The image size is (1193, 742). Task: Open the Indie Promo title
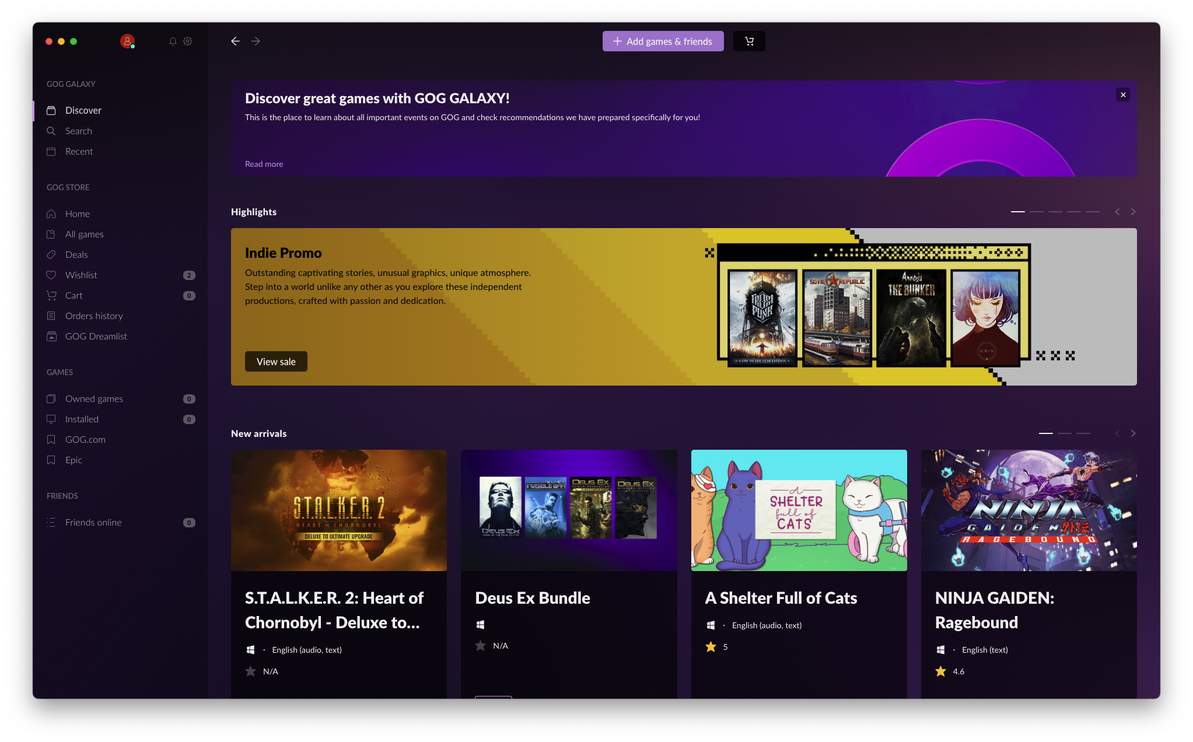click(x=283, y=253)
